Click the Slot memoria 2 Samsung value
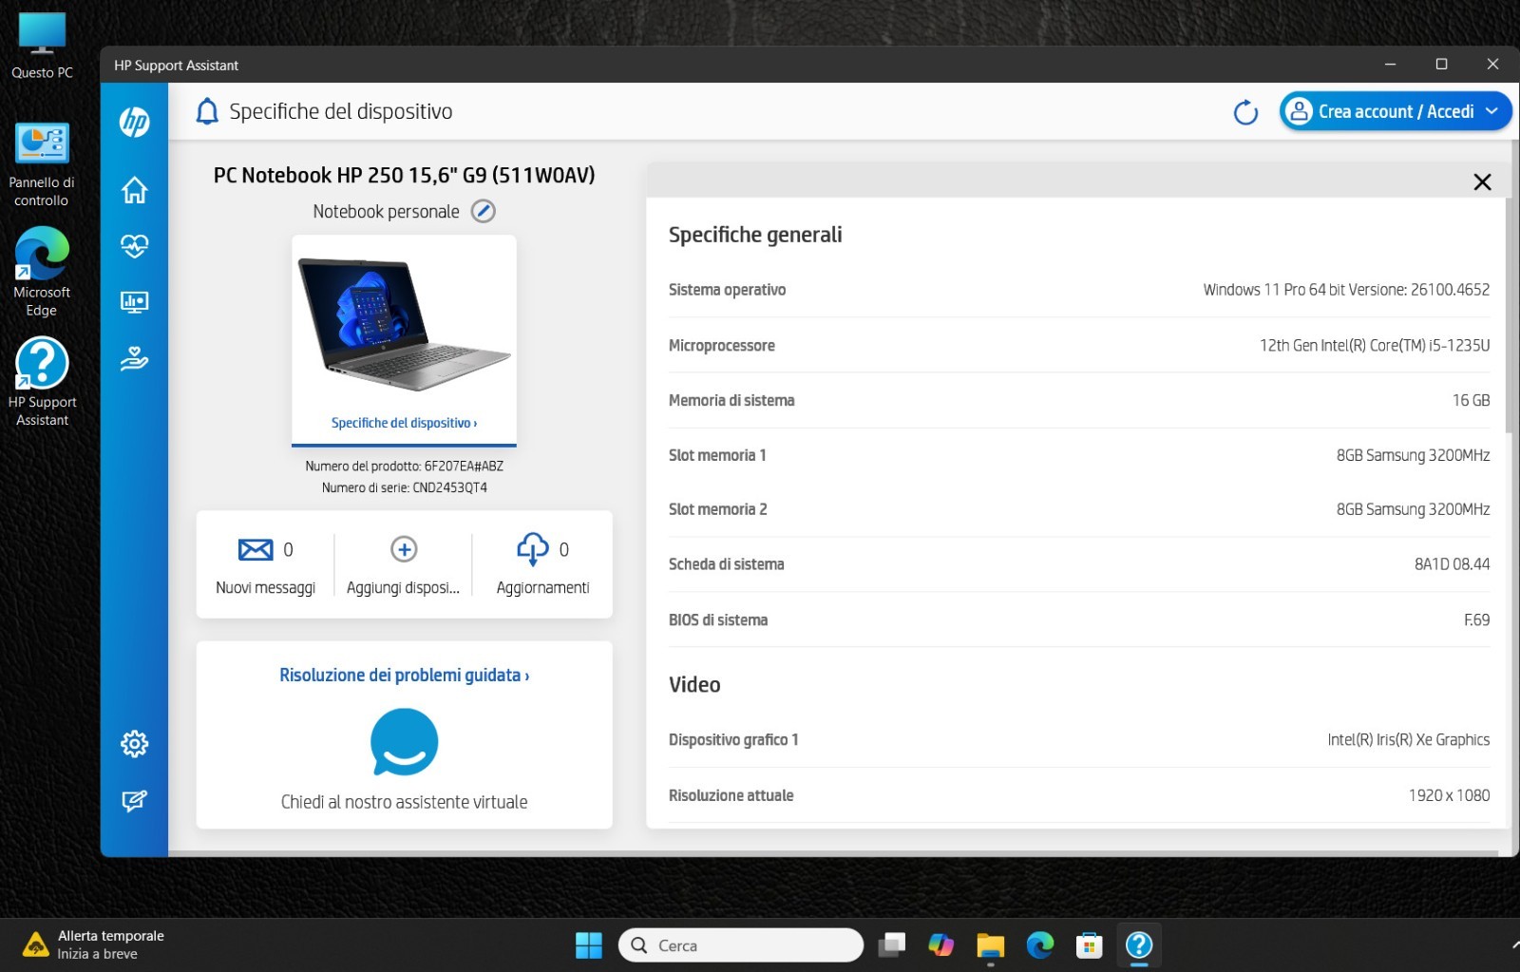The width and height of the screenshot is (1520, 972). pyautogui.click(x=1413, y=509)
